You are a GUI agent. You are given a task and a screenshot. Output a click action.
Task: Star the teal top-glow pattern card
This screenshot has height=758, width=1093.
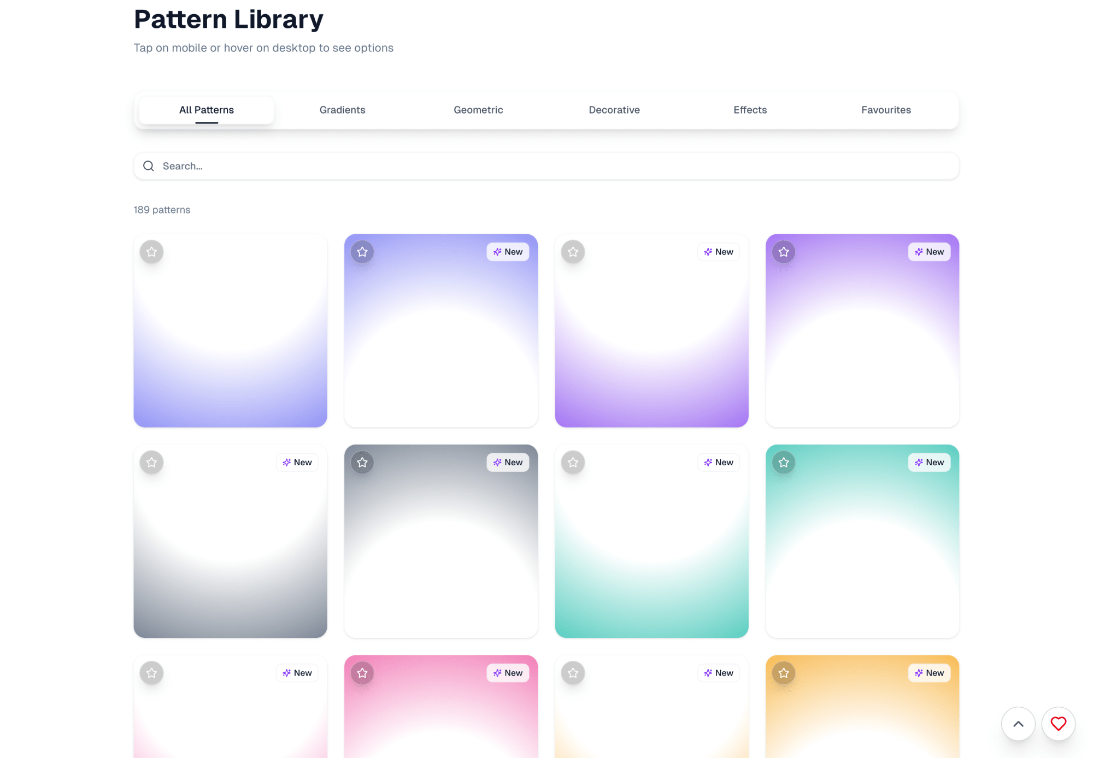pyautogui.click(x=784, y=463)
